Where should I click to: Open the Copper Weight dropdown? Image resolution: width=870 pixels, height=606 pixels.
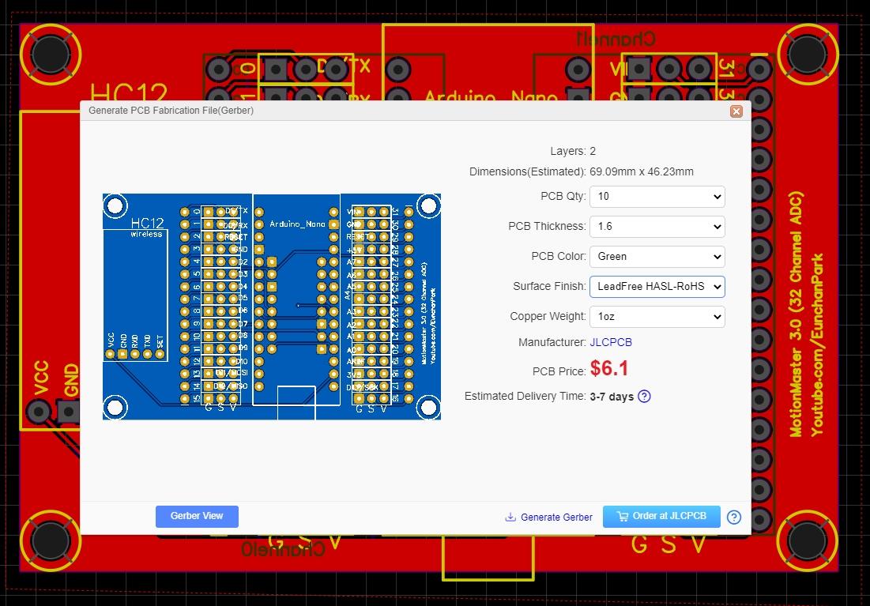point(657,316)
